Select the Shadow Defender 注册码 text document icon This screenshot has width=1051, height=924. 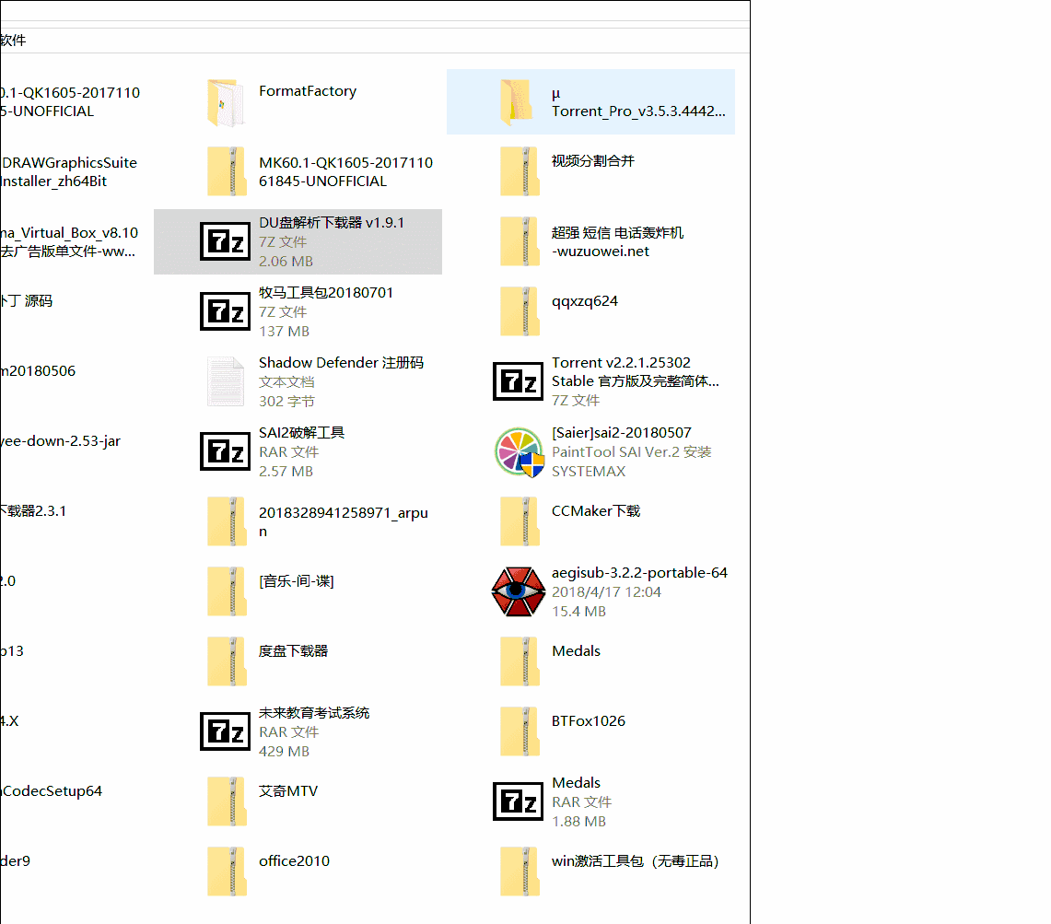click(226, 381)
